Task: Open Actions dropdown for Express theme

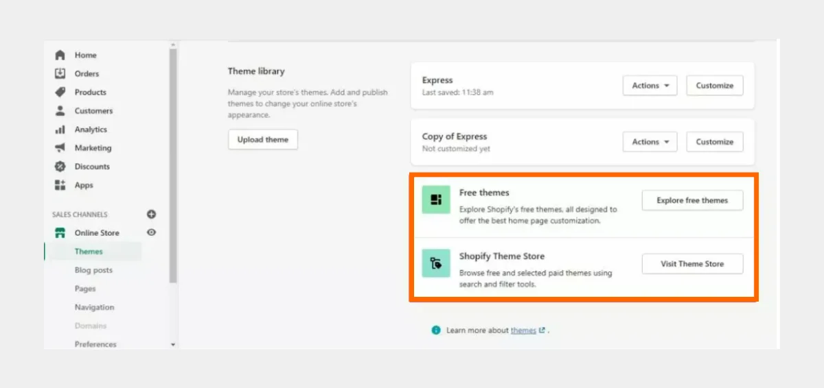Action: (x=650, y=86)
